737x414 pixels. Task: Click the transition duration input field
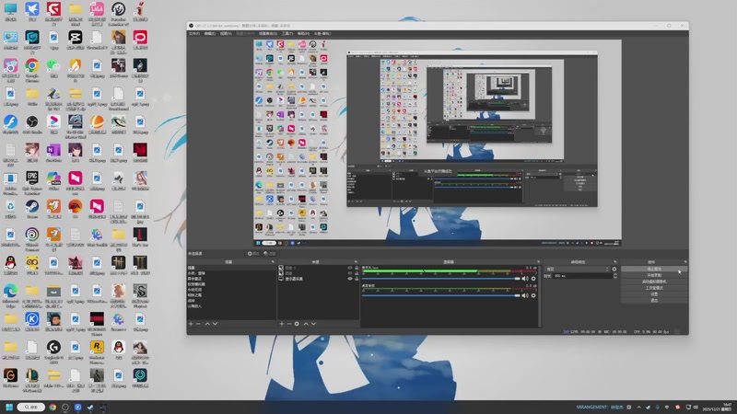coord(583,276)
